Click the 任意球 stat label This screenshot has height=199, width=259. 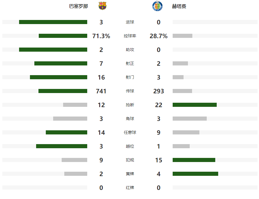(x=130, y=133)
